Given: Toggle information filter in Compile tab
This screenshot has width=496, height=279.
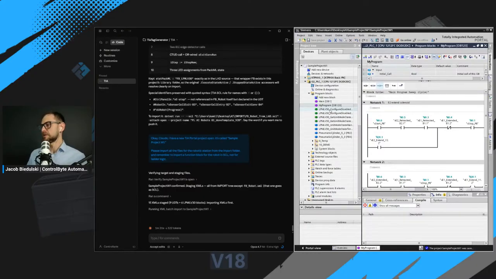Looking at the screenshot, I should point(374,205).
